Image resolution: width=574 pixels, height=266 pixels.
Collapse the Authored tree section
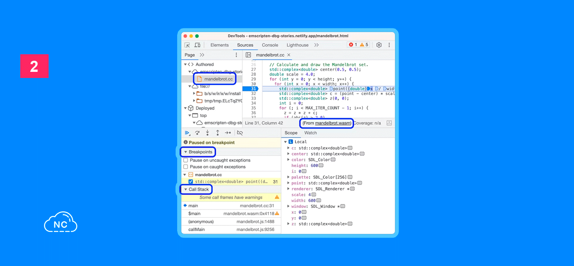185,64
